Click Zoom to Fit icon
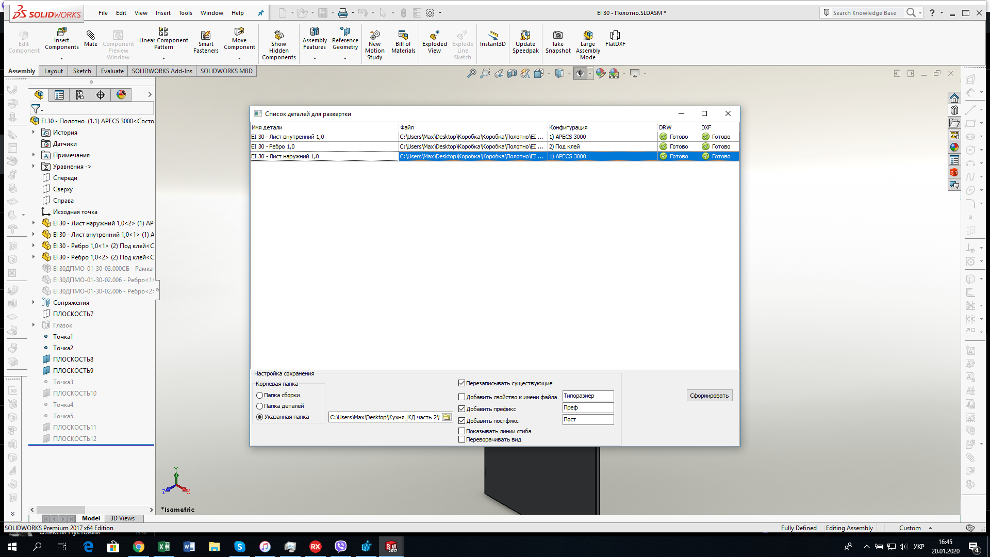Screen dimensions: 990x557 (471, 74)
